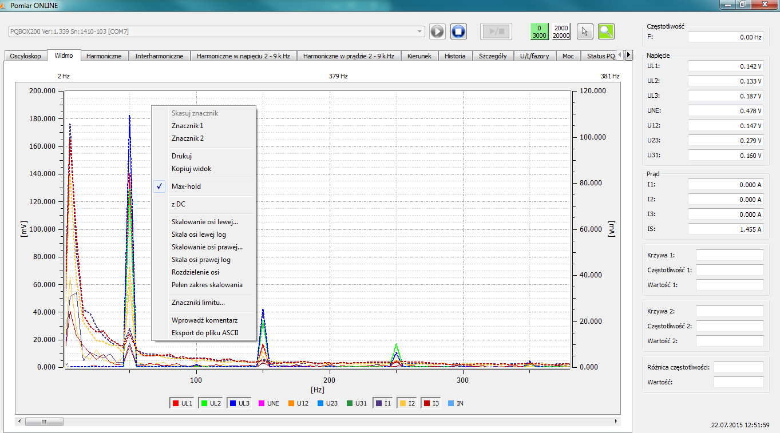Click the UNE voltage value 0.478 V
Screen dimensions: 780x433
(x=726, y=110)
